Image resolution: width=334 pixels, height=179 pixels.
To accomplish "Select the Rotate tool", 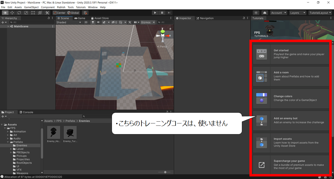I will (19, 13).
